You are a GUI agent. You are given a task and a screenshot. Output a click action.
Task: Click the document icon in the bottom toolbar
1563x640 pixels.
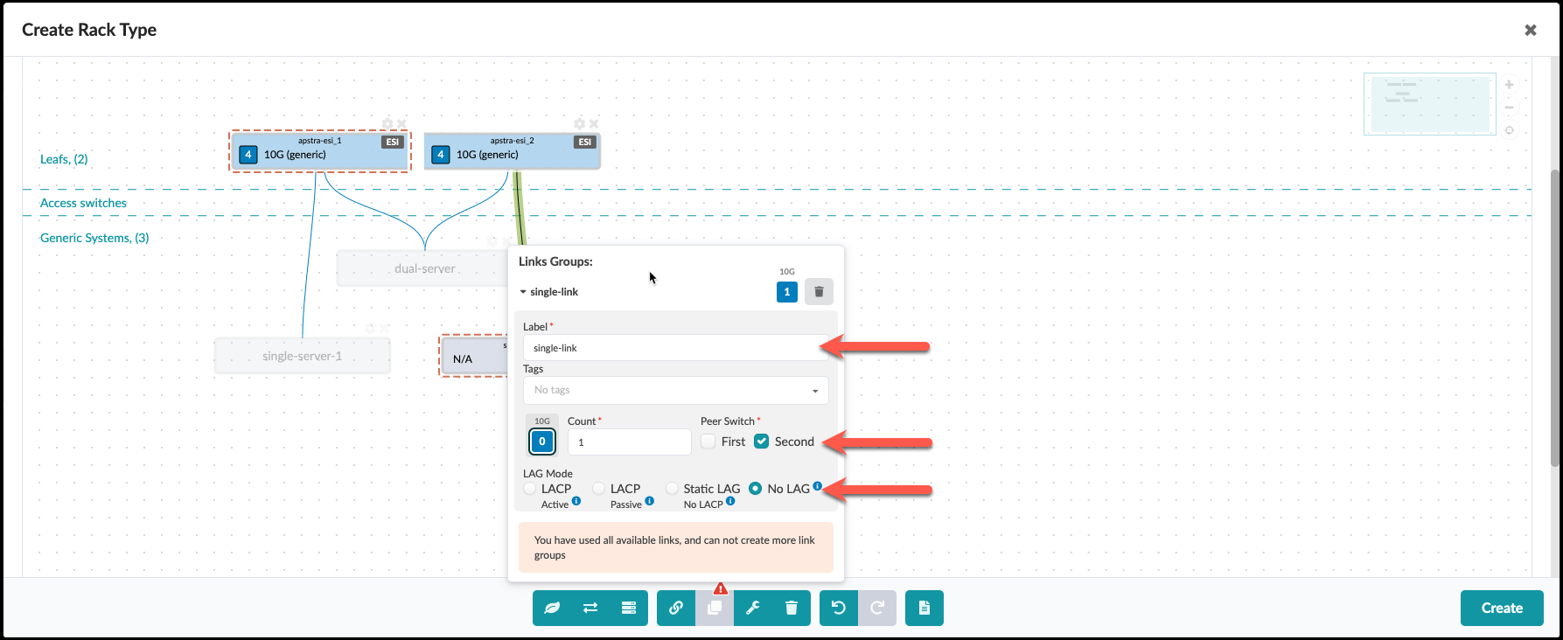pos(924,608)
